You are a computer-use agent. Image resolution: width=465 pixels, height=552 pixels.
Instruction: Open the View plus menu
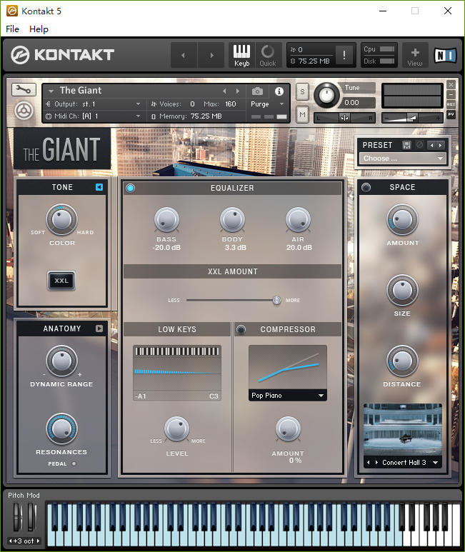[x=415, y=55]
